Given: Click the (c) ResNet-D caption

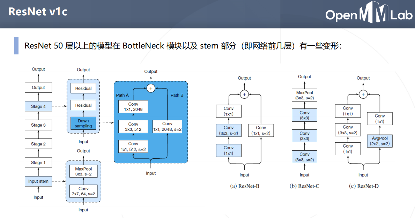Looking at the screenshot, I should coord(364,186).
